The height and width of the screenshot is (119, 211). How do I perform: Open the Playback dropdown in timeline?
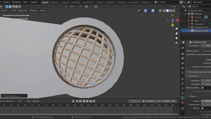tap(8, 101)
